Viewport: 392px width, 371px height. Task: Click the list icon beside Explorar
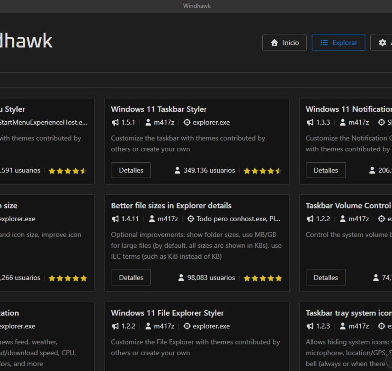click(324, 43)
